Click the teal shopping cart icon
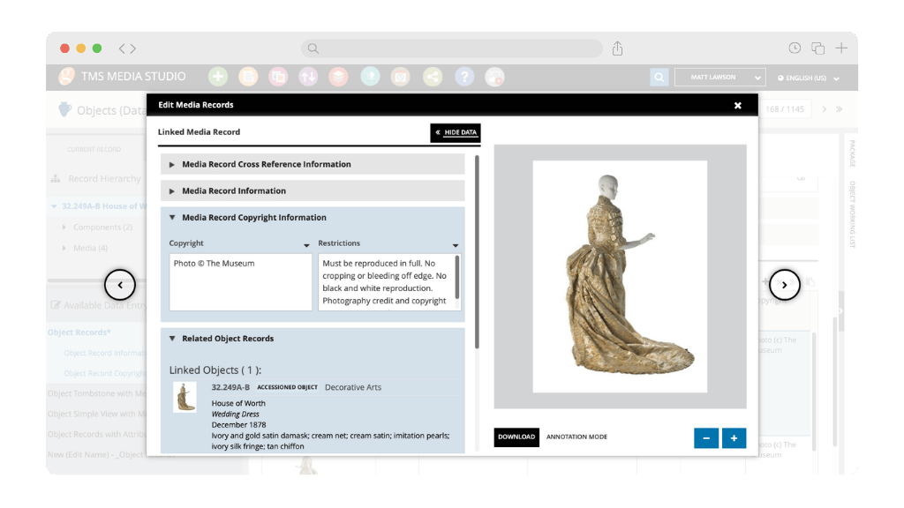The width and height of the screenshot is (904, 508). 370,77
